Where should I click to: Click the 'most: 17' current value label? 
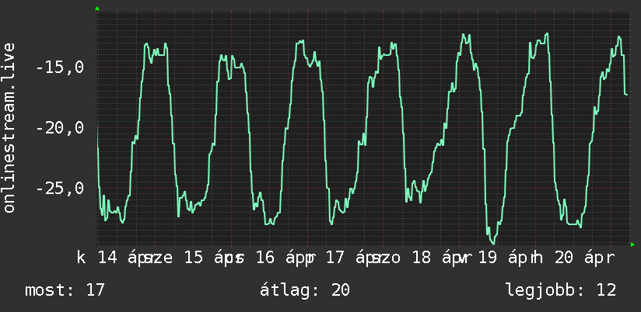point(65,290)
